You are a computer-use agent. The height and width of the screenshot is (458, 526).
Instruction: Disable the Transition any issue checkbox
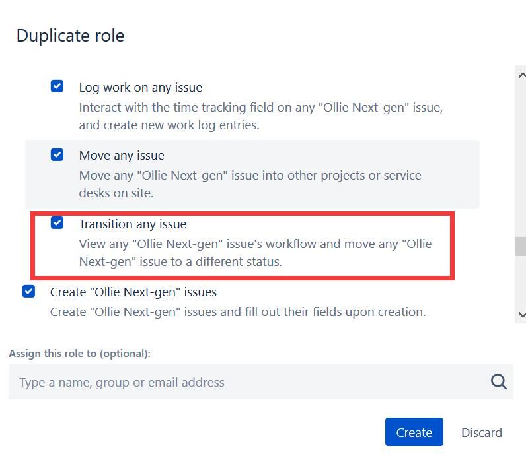57,223
